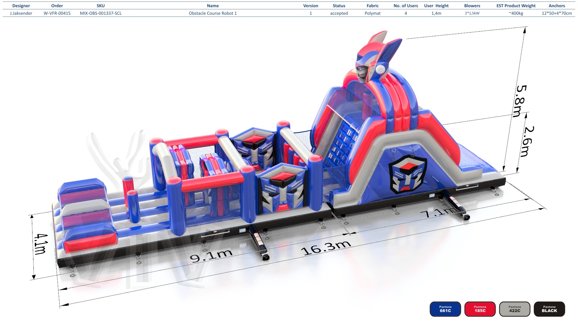Click the 'Anchors' column header
578x325 pixels.
click(x=557, y=6)
